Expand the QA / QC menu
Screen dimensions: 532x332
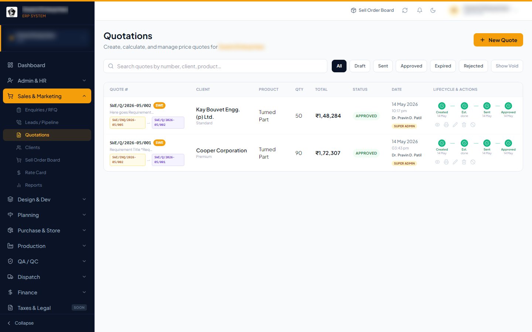click(x=47, y=262)
